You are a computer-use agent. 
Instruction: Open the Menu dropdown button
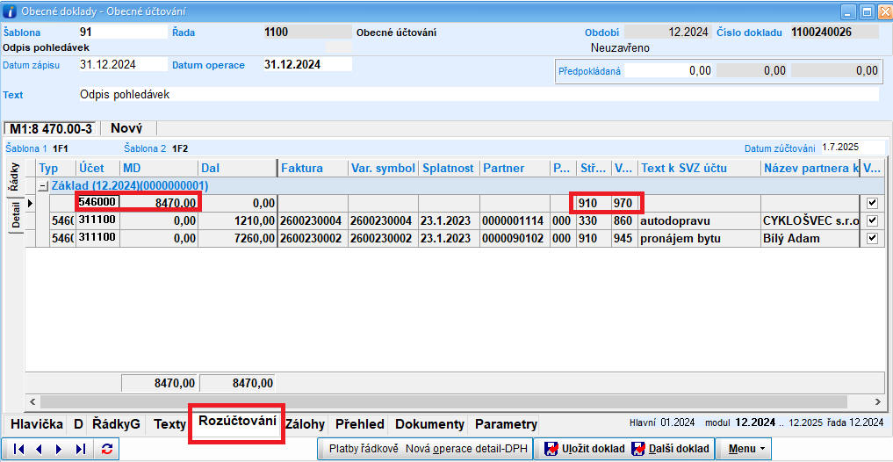click(746, 449)
